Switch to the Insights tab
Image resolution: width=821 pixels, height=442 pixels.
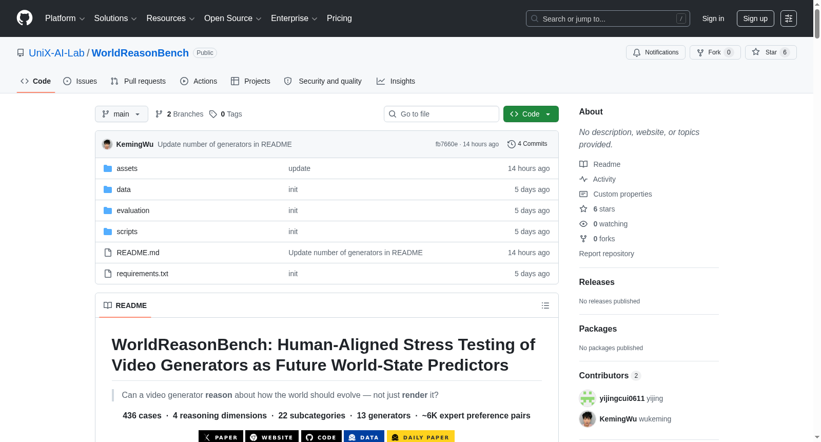(x=396, y=81)
